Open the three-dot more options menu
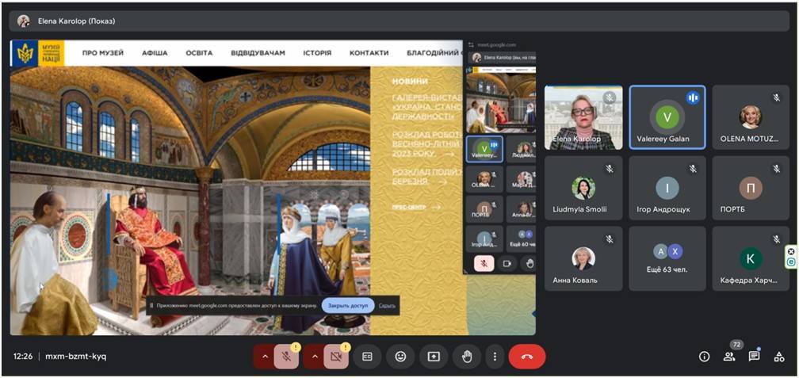799x378 pixels. point(495,357)
